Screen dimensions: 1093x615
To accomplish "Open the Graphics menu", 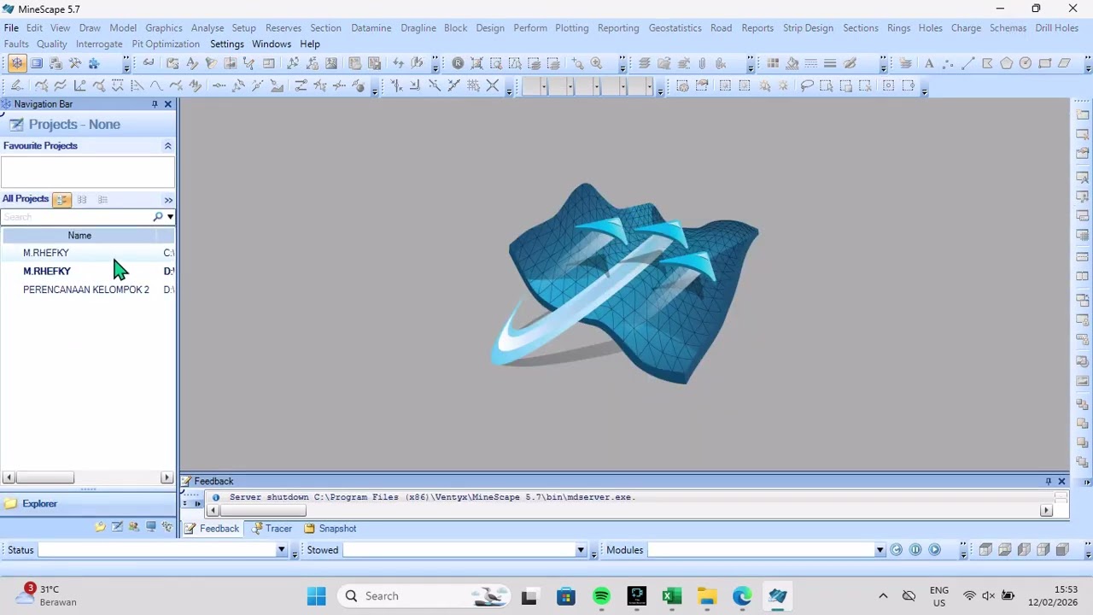I will (164, 27).
